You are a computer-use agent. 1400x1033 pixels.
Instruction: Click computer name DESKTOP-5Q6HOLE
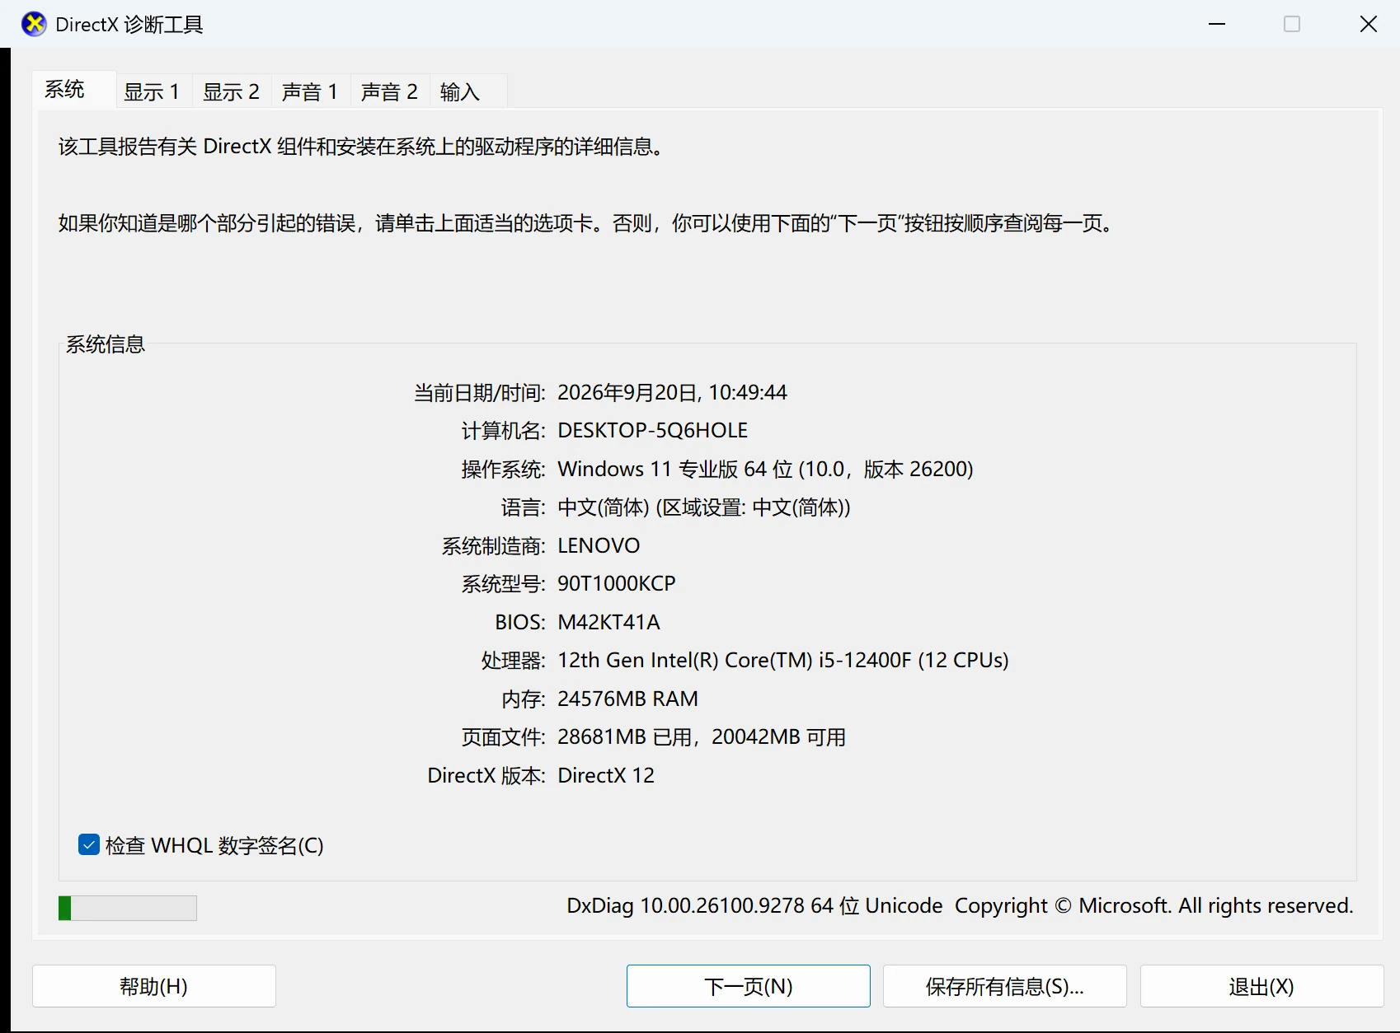(x=653, y=430)
